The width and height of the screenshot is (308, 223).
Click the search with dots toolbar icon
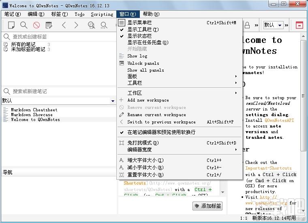(x=104, y=25)
